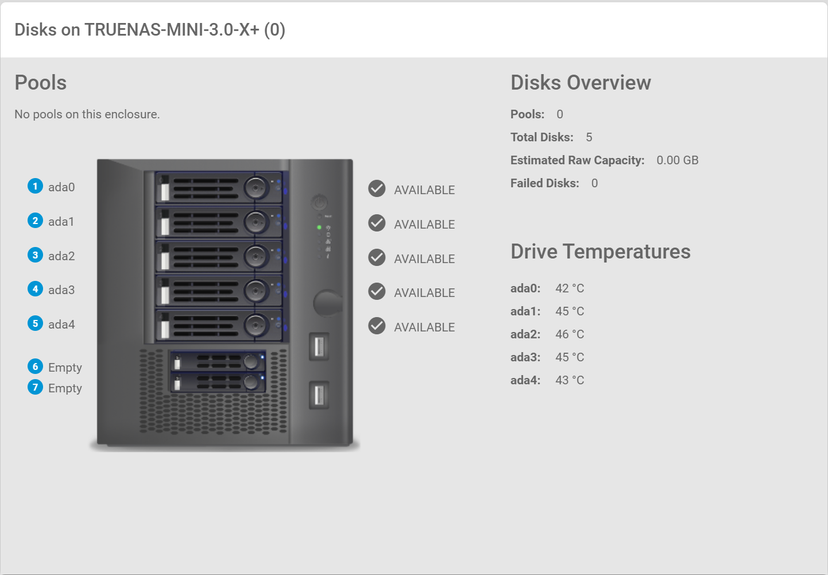Click the checkmark icon for ada2's AVAILABLE status

(377, 257)
